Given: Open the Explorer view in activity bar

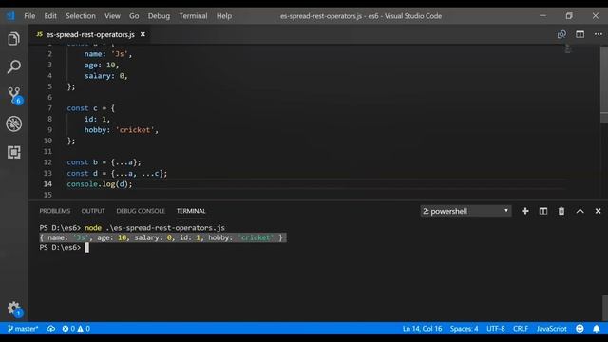Looking at the screenshot, I should pyautogui.click(x=13, y=38).
